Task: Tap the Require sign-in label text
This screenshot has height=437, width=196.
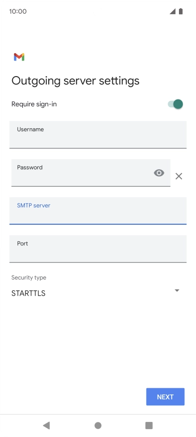Action: point(34,104)
